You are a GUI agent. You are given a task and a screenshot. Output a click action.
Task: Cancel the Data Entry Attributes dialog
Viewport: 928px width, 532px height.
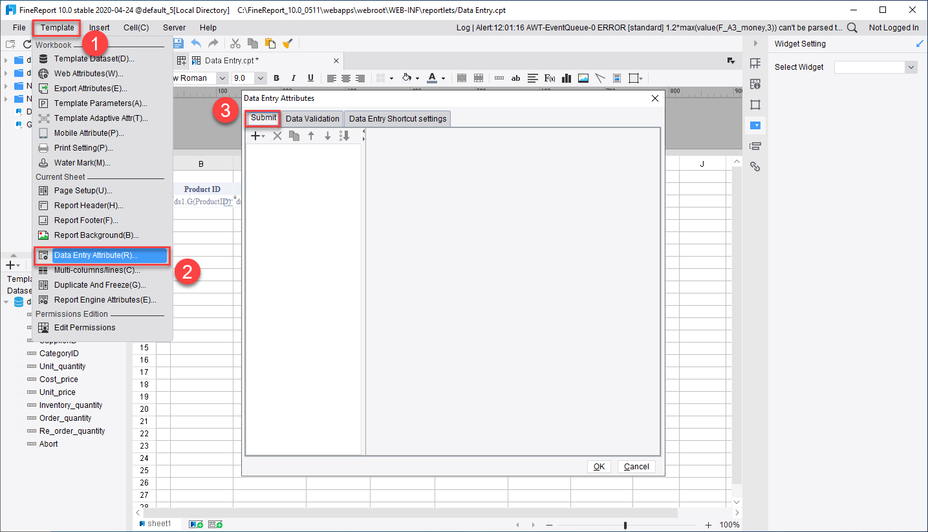pyautogui.click(x=636, y=466)
